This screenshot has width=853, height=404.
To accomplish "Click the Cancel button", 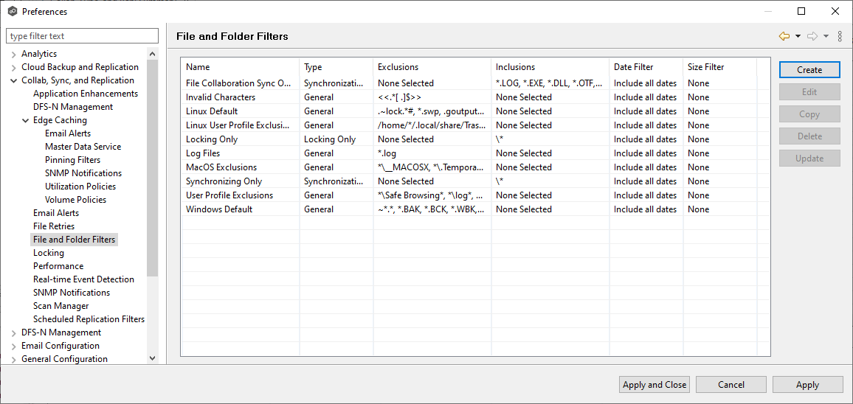I will pos(731,384).
